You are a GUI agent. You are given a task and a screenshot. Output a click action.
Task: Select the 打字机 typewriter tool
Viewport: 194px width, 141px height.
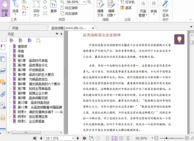(128, 2)
